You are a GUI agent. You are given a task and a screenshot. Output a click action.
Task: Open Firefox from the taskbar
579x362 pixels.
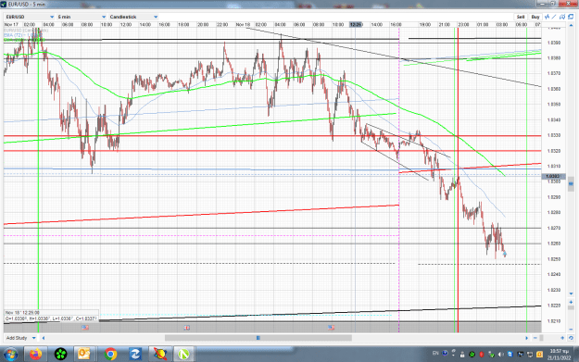tap(35, 355)
